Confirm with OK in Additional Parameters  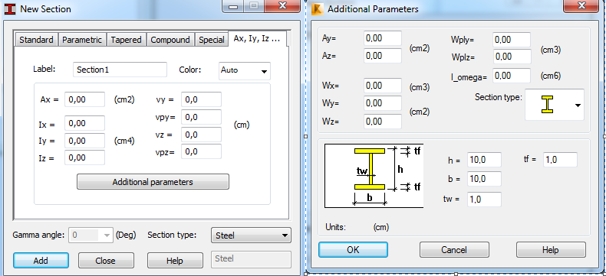pos(353,250)
